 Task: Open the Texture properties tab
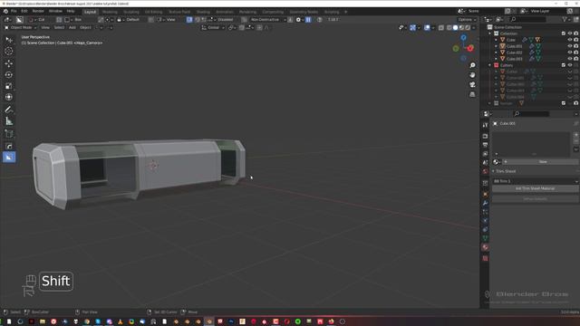coord(486,258)
